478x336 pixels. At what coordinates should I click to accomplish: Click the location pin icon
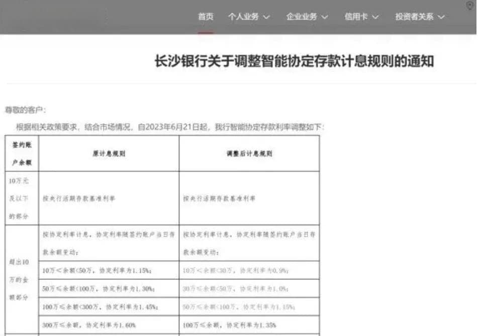tap(470, 6)
